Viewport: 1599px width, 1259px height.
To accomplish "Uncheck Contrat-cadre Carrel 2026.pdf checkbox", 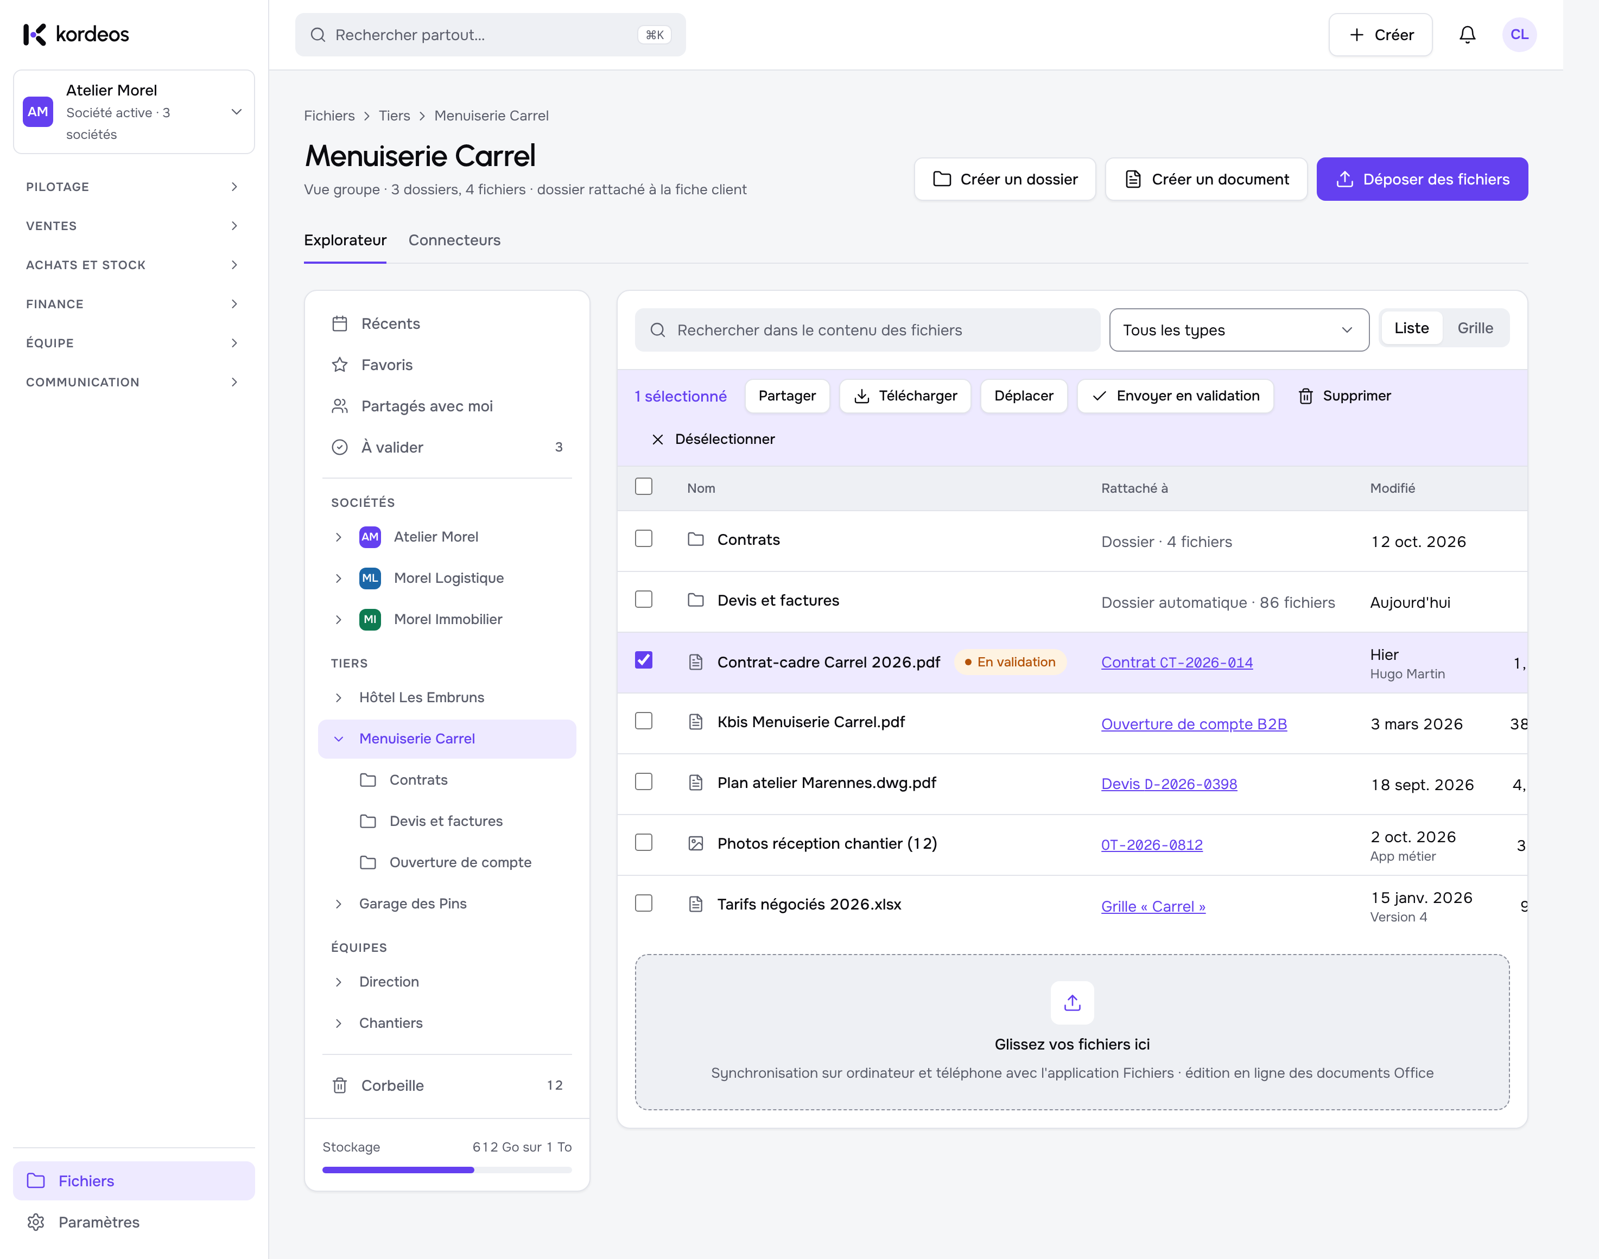I will pos(644,660).
